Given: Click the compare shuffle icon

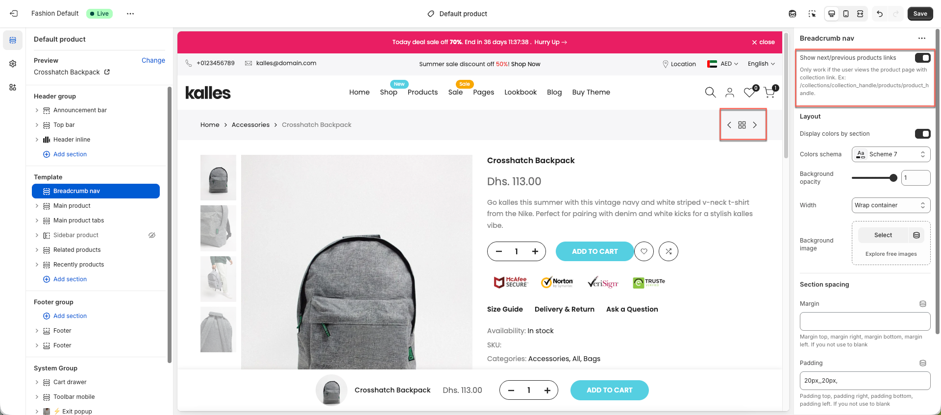Looking at the screenshot, I should tap(669, 251).
